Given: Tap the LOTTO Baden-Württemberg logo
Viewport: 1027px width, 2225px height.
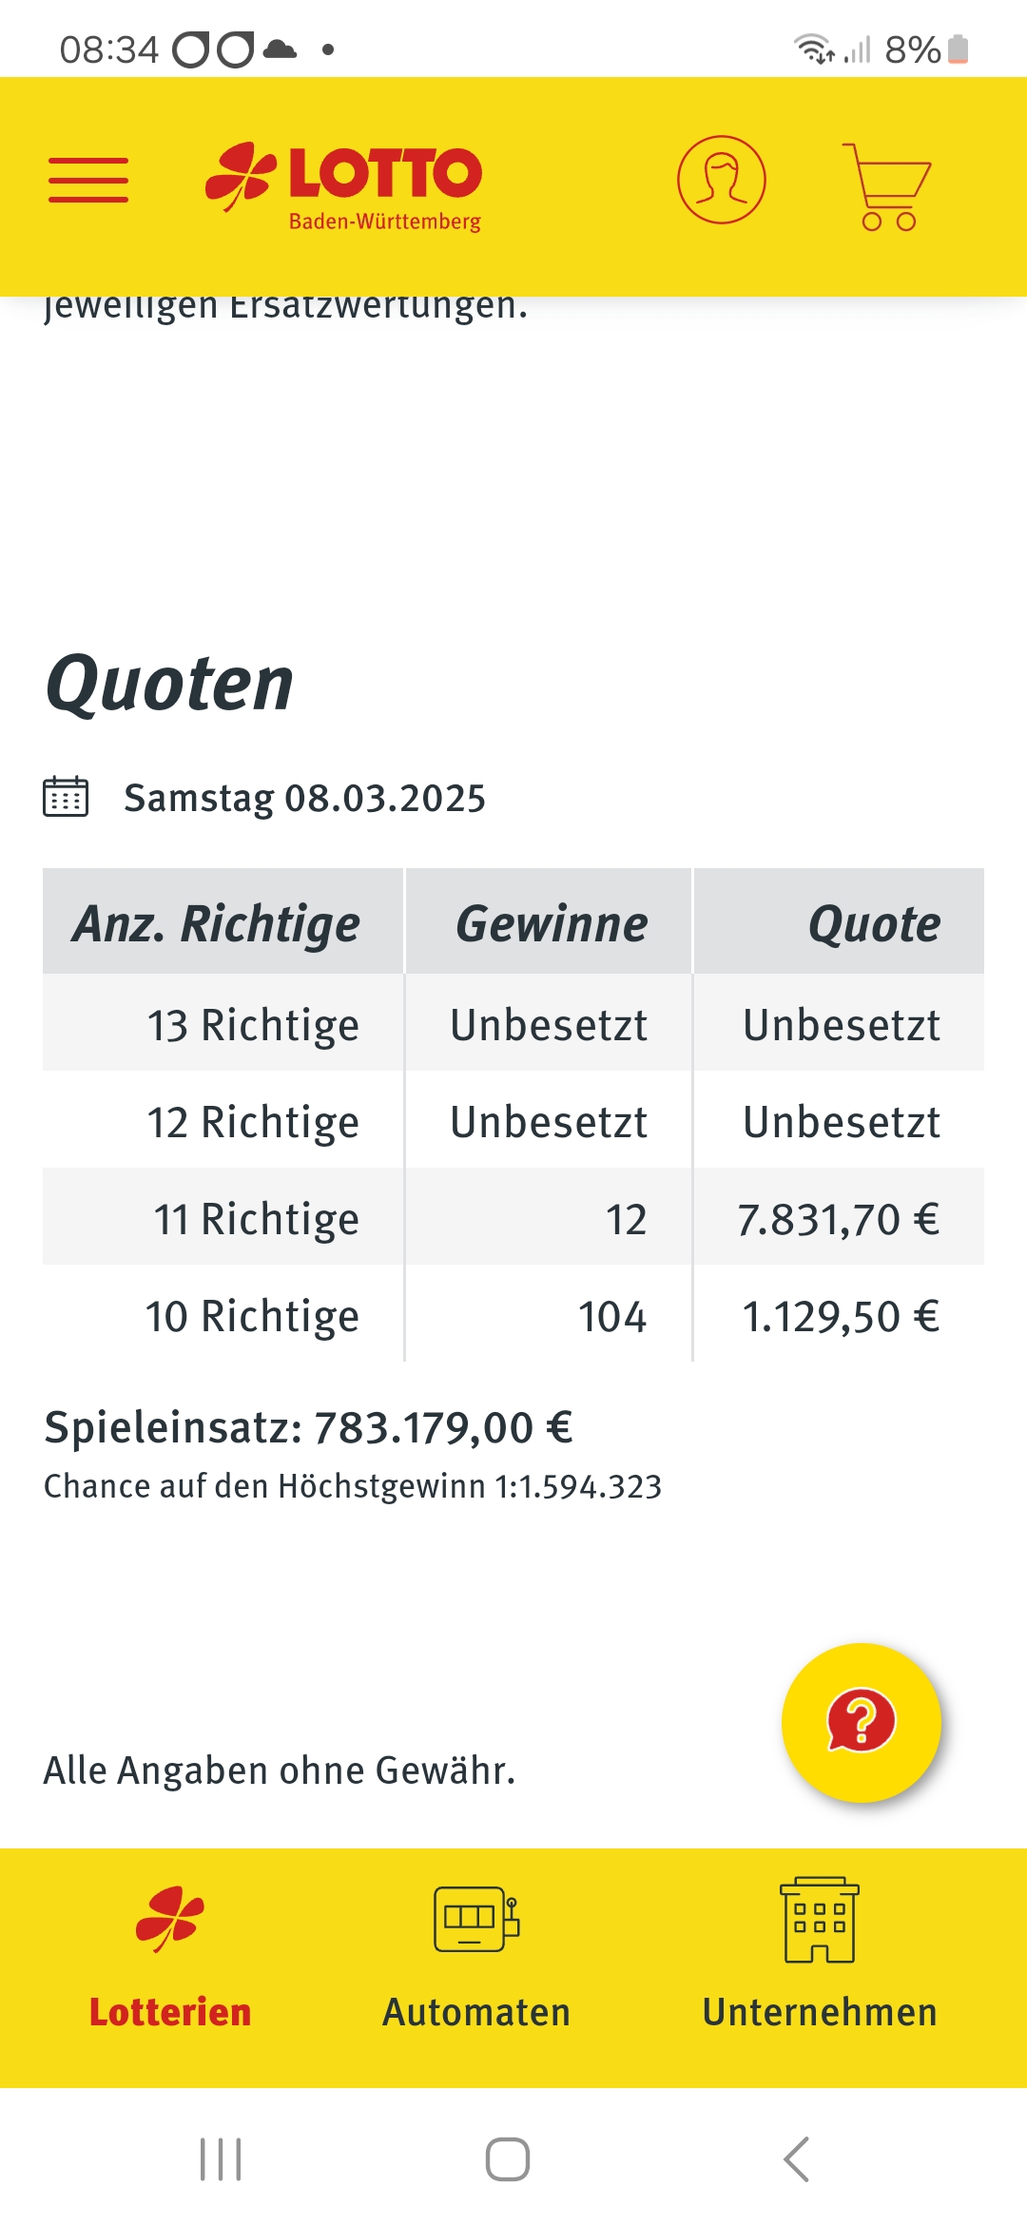Looking at the screenshot, I should (x=343, y=186).
